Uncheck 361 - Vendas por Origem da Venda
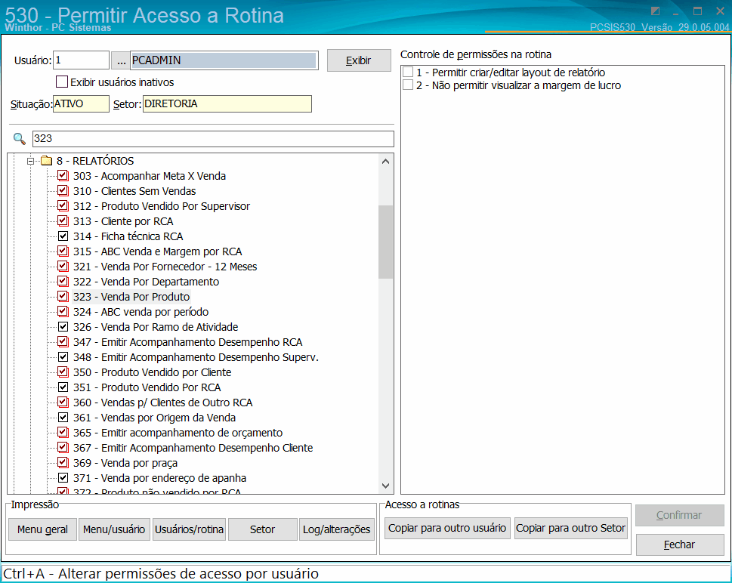 (x=63, y=418)
